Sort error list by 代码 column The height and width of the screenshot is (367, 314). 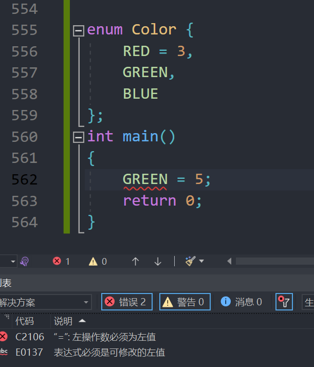point(25,321)
